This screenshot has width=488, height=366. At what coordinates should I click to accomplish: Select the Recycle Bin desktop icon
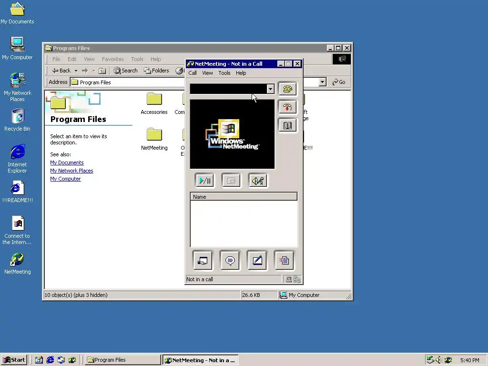click(x=18, y=120)
